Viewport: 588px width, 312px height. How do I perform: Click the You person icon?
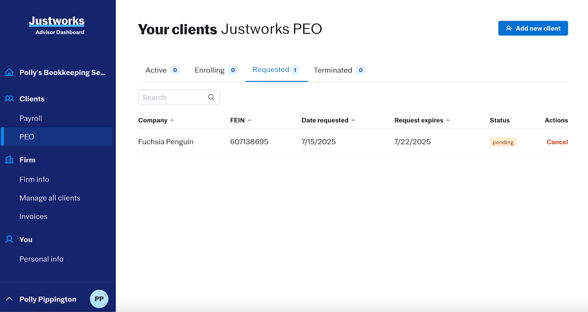click(x=10, y=239)
